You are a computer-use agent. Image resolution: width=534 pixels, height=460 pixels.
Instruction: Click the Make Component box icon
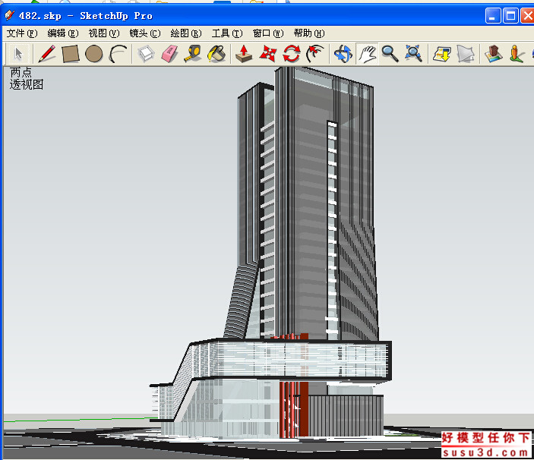click(146, 54)
